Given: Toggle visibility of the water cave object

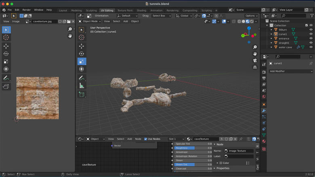Looking at the screenshot, I should [311, 47].
